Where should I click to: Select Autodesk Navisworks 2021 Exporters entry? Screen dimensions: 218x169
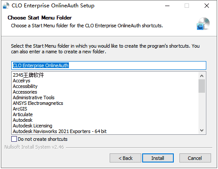(x=60, y=131)
